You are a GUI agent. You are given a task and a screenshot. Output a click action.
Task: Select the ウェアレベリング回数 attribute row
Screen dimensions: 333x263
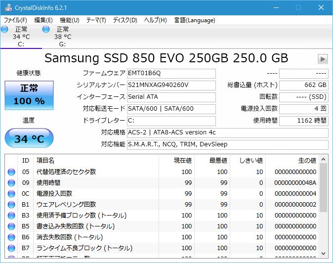click(x=162, y=205)
